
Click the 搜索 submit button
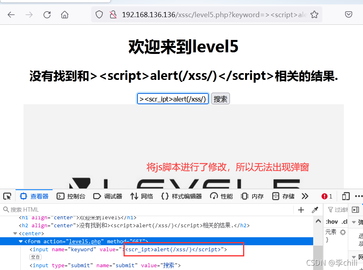click(220, 99)
